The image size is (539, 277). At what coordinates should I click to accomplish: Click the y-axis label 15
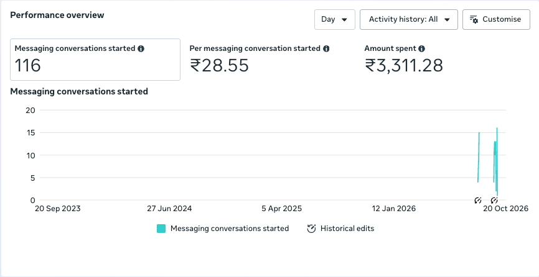[30, 133]
